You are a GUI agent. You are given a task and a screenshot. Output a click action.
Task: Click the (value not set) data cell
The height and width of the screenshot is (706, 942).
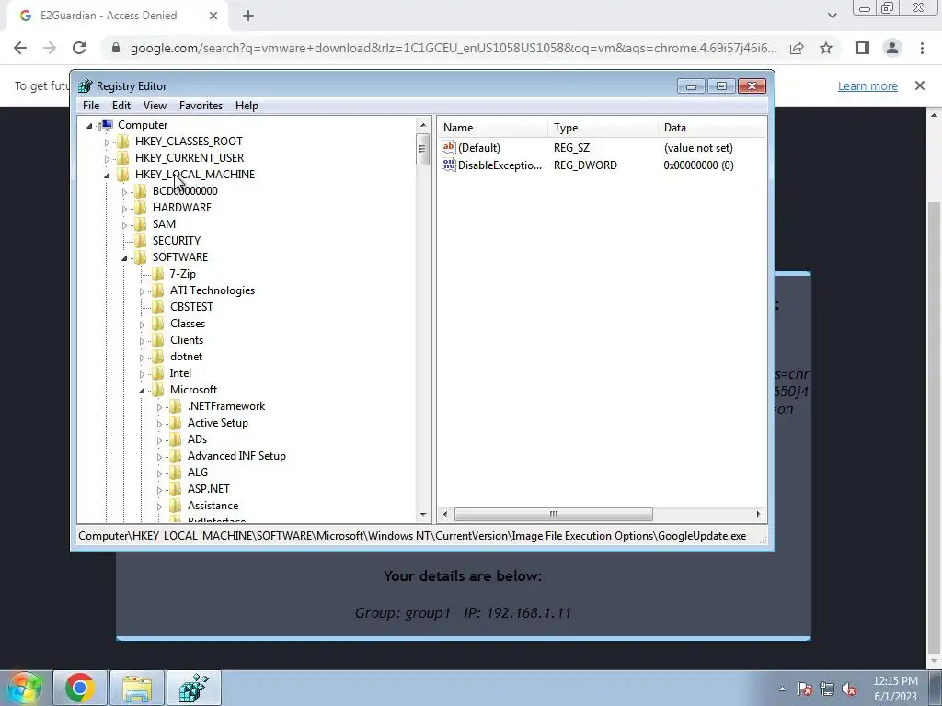pyautogui.click(x=698, y=148)
